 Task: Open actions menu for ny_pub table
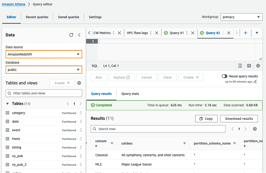pos(81,156)
